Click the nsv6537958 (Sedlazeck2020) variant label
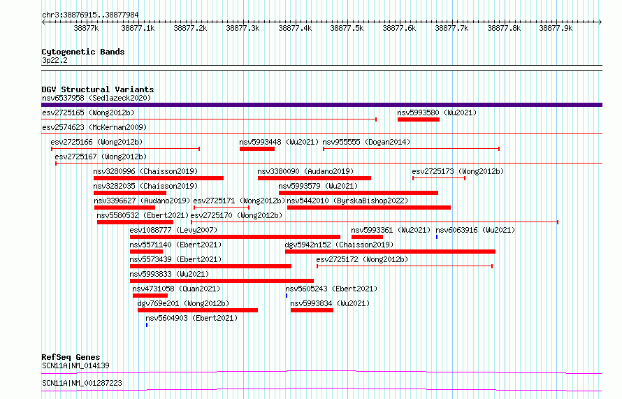 pos(96,98)
